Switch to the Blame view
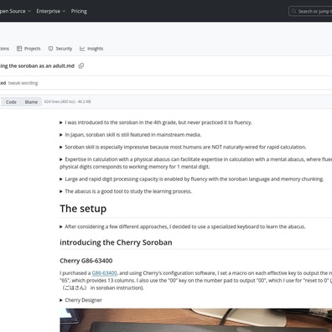This screenshot has height=332, width=332. tap(31, 102)
